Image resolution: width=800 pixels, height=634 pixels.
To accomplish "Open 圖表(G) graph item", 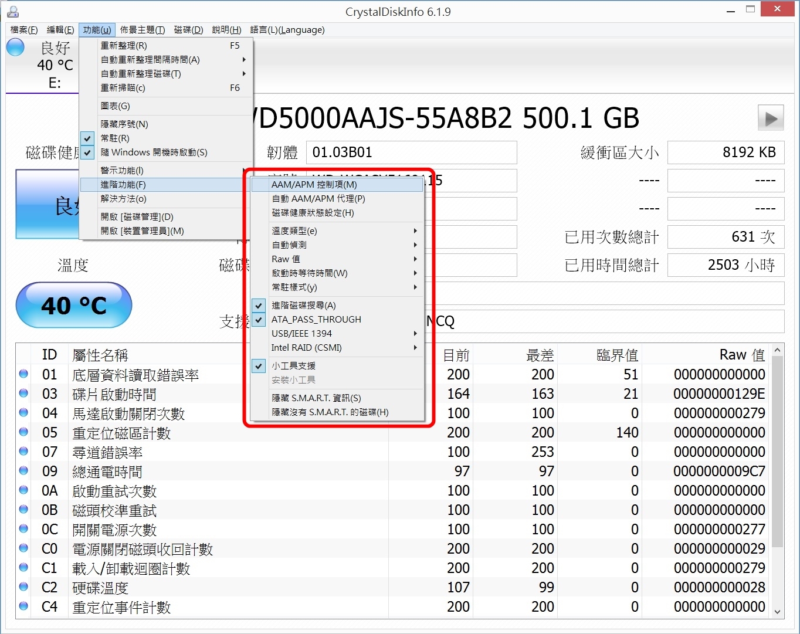I will (x=166, y=106).
